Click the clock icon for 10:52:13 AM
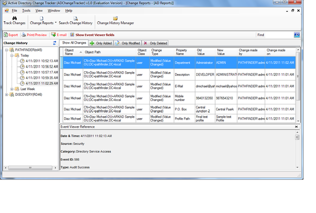This screenshot has height=213, width=316. click(x=22, y=61)
